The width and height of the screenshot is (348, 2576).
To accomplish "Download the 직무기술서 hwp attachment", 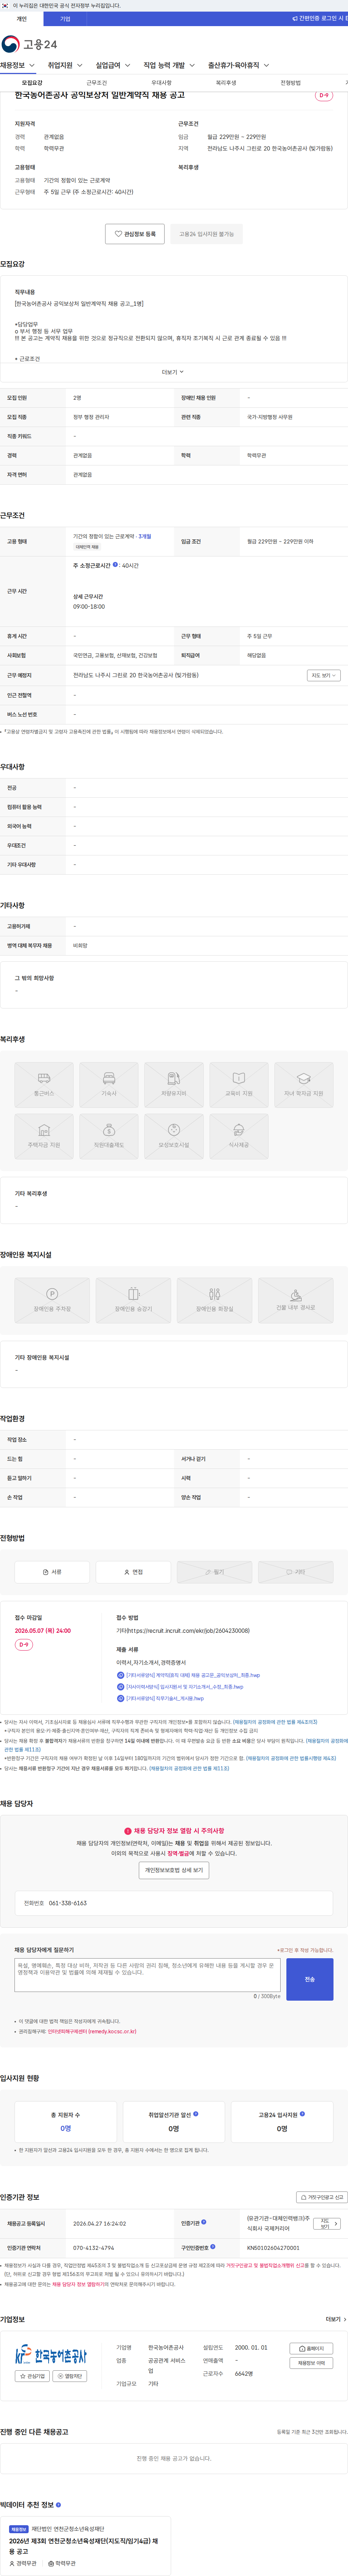I will (160, 1698).
